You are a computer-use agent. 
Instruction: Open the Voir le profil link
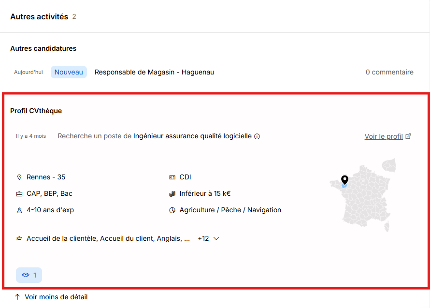click(x=384, y=136)
